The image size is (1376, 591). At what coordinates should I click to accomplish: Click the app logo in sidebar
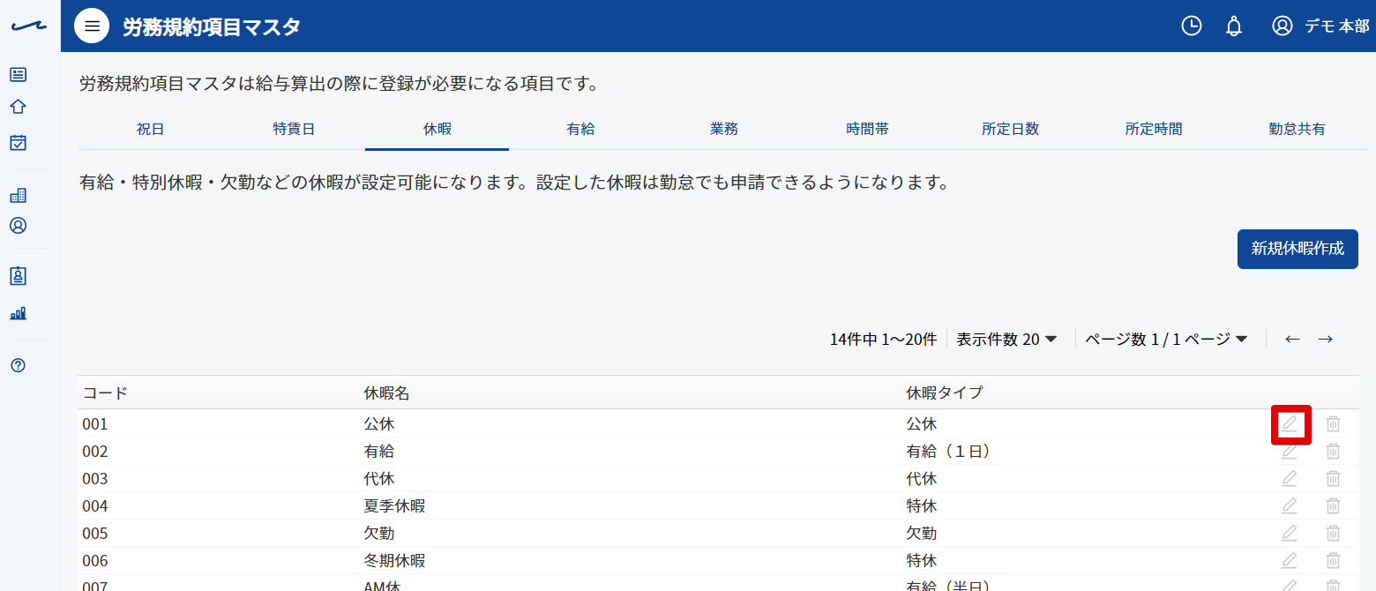point(29,26)
